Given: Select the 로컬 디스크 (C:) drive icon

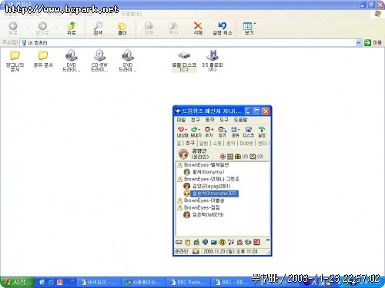Looking at the screenshot, I should tap(184, 61).
